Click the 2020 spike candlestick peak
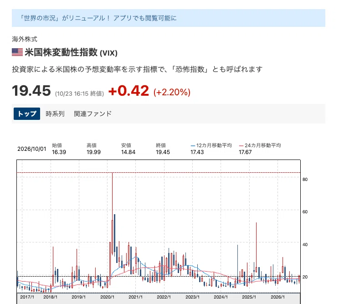This screenshot has width=339, height=304. [112, 174]
